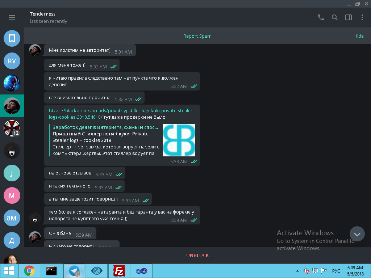This screenshot has height=278, width=371.
Task: Show hidden system tray icons
Action: [x=297, y=271]
